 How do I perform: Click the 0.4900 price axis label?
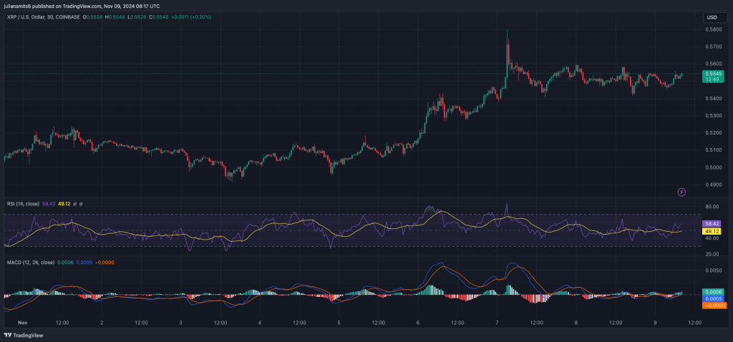pyautogui.click(x=714, y=185)
